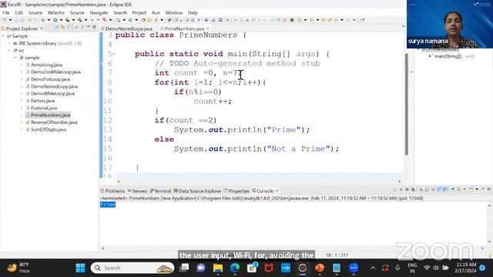493x277 pixels.
Task: Open Zoom app from the taskbar
Action: click(354, 268)
